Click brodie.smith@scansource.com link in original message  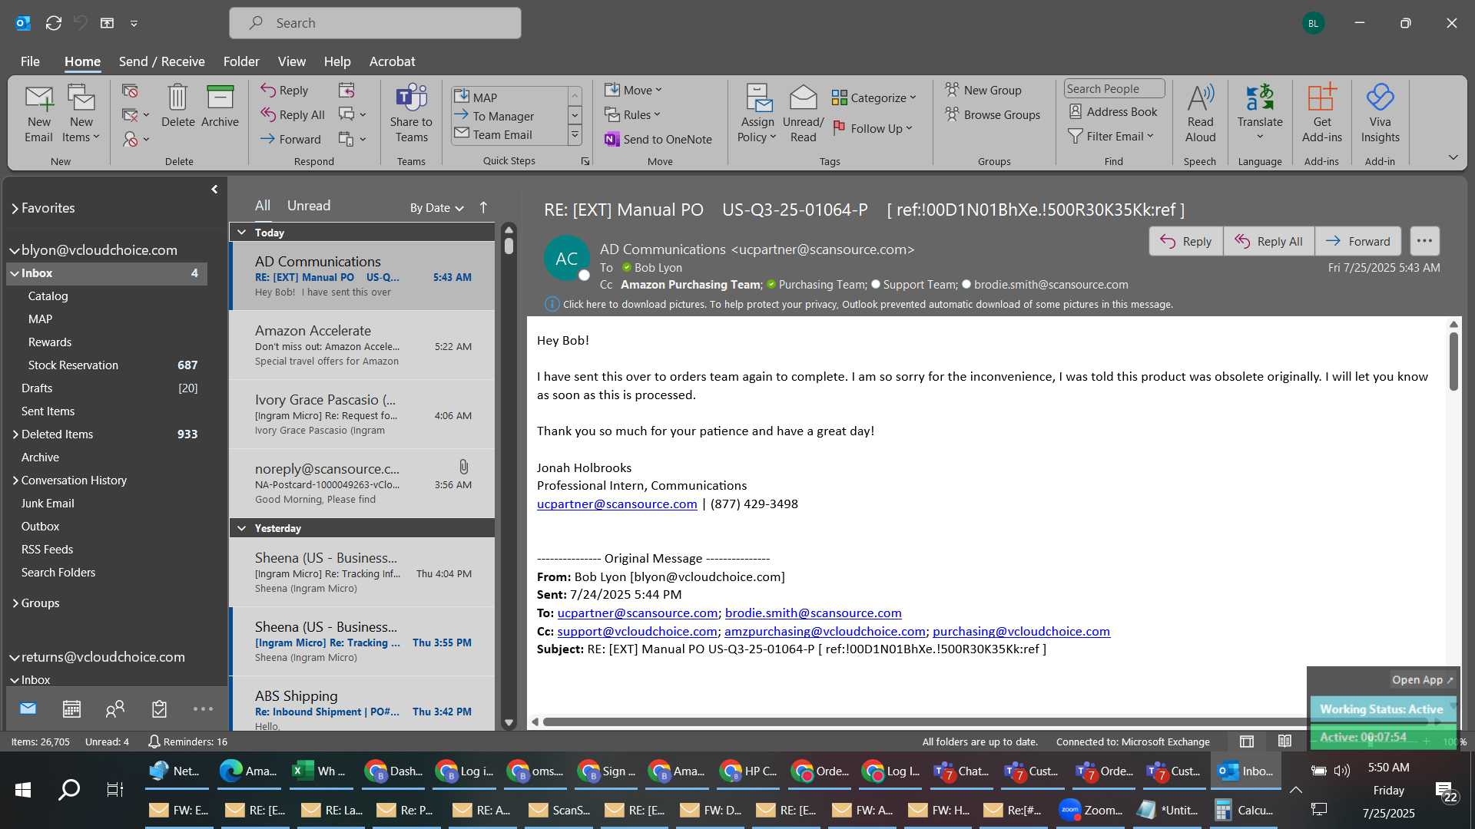click(x=813, y=613)
